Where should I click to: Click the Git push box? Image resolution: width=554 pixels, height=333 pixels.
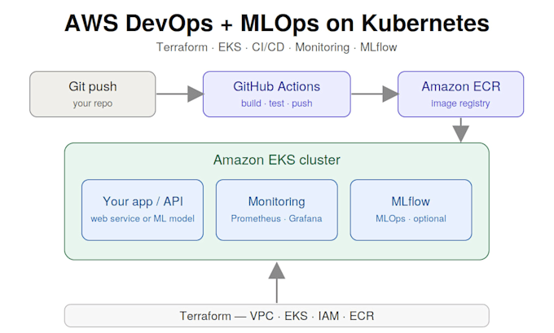pos(93,94)
